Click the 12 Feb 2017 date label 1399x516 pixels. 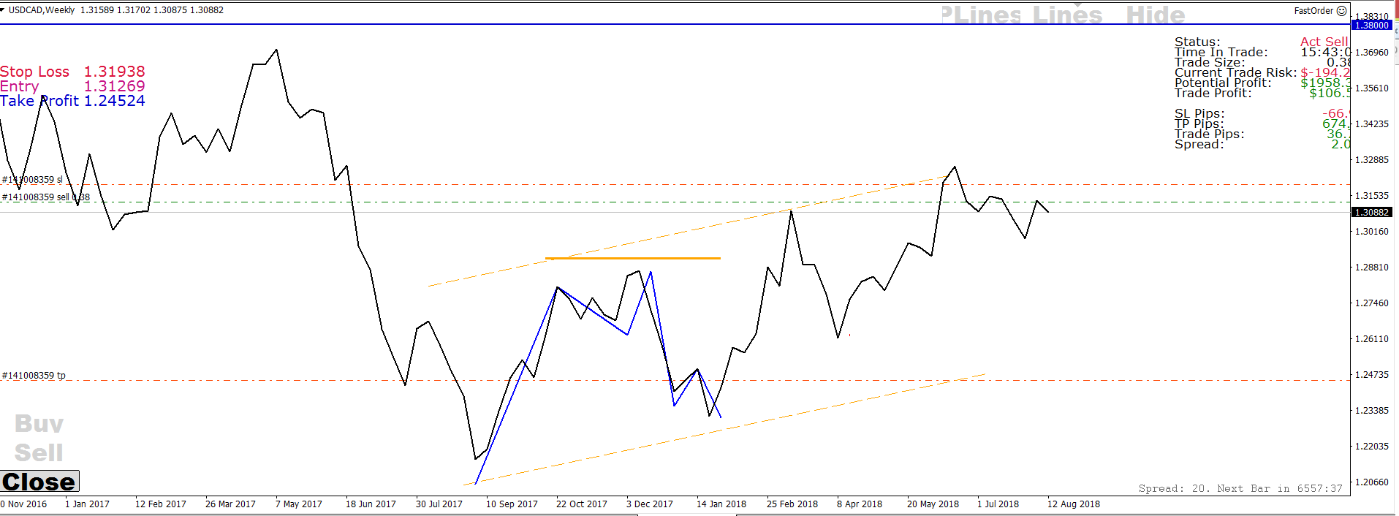(x=161, y=504)
